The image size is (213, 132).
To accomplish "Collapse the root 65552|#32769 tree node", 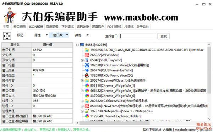I will [x=77, y=45].
